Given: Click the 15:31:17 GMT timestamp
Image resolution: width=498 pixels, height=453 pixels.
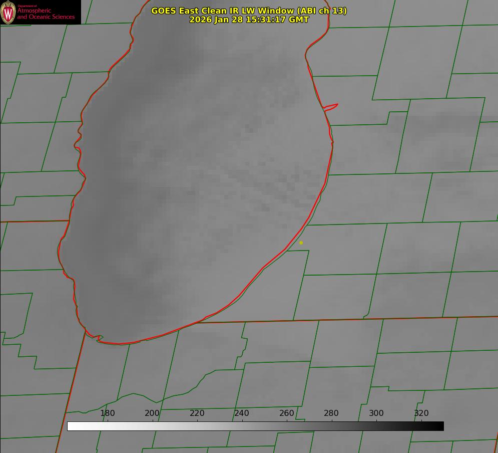Looking at the screenshot, I should tap(277, 20).
